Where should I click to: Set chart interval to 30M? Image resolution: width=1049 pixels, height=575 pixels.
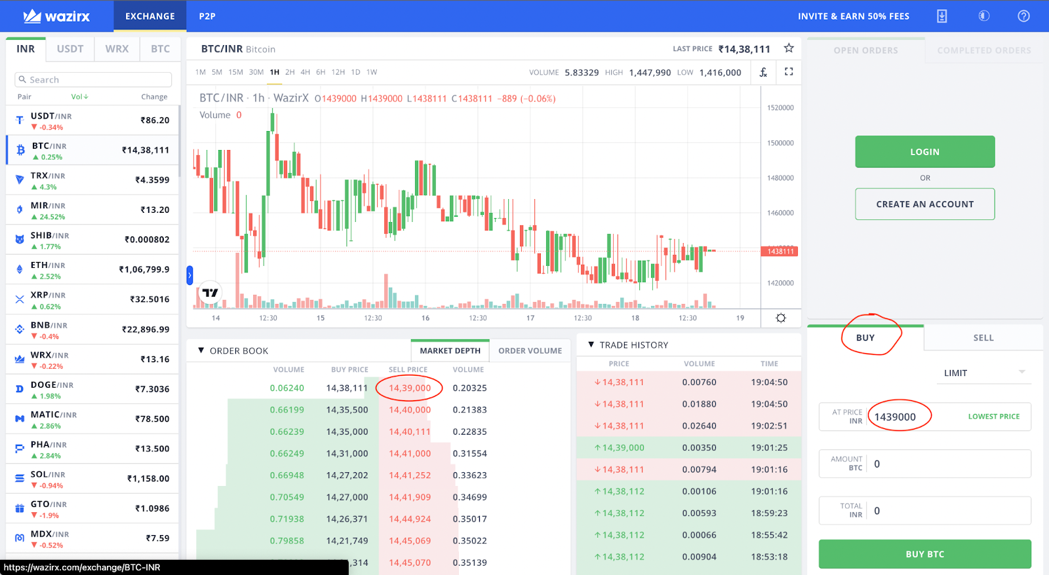click(x=256, y=72)
